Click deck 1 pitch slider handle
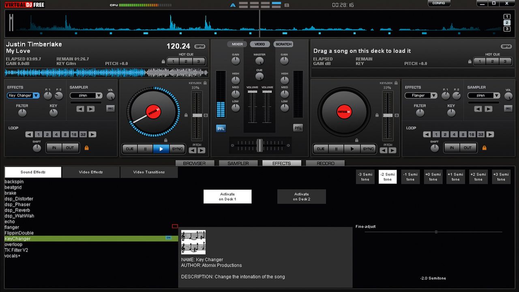 tap(197, 116)
